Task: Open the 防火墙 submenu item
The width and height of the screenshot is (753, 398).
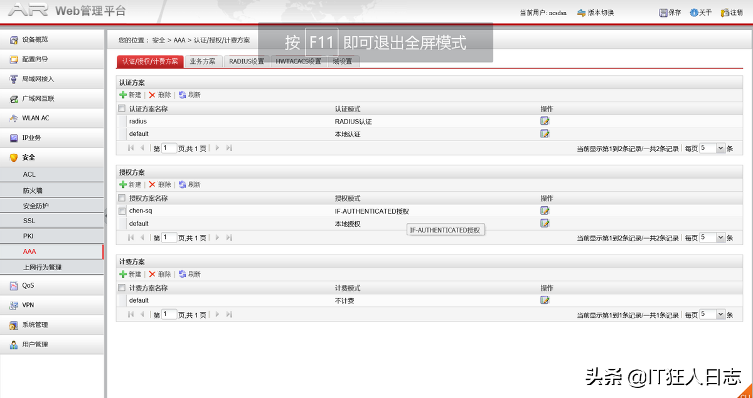Action: coord(52,190)
